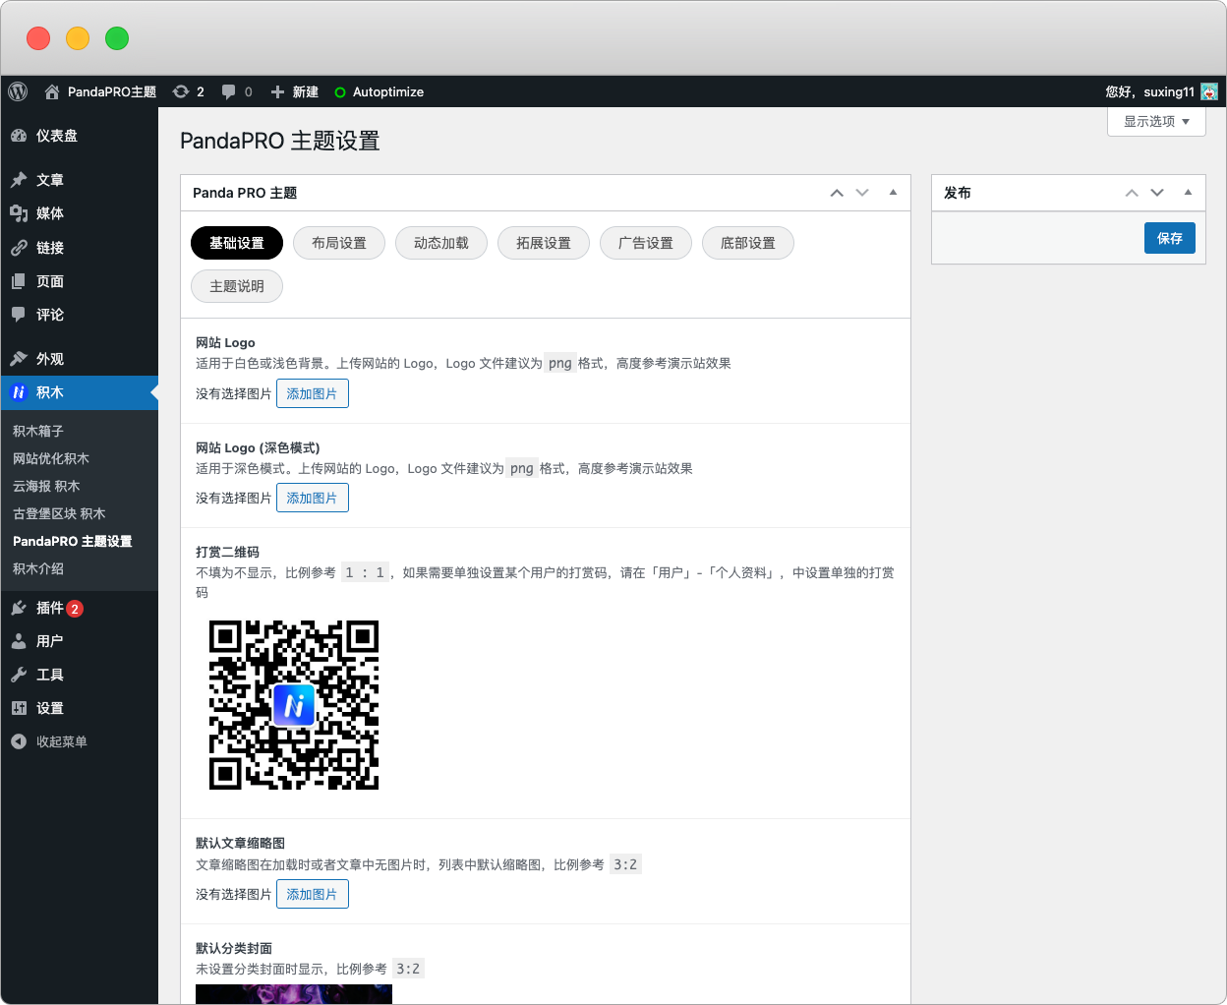Image resolution: width=1227 pixels, height=1005 pixels.
Task: Click the 仪表盘 dashboard icon
Action: pyautogui.click(x=19, y=136)
